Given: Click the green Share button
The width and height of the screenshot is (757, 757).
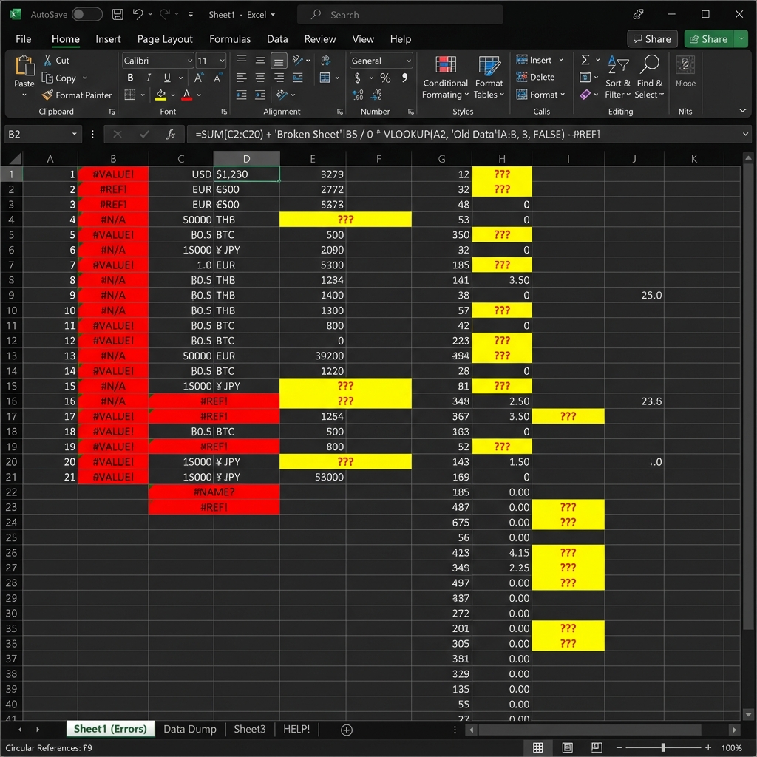Looking at the screenshot, I should [710, 38].
